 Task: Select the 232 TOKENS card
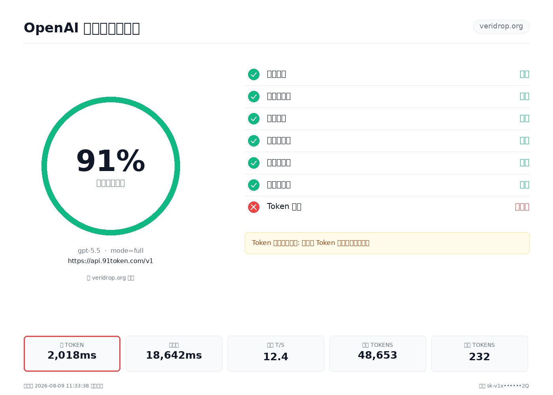pos(480,354)
